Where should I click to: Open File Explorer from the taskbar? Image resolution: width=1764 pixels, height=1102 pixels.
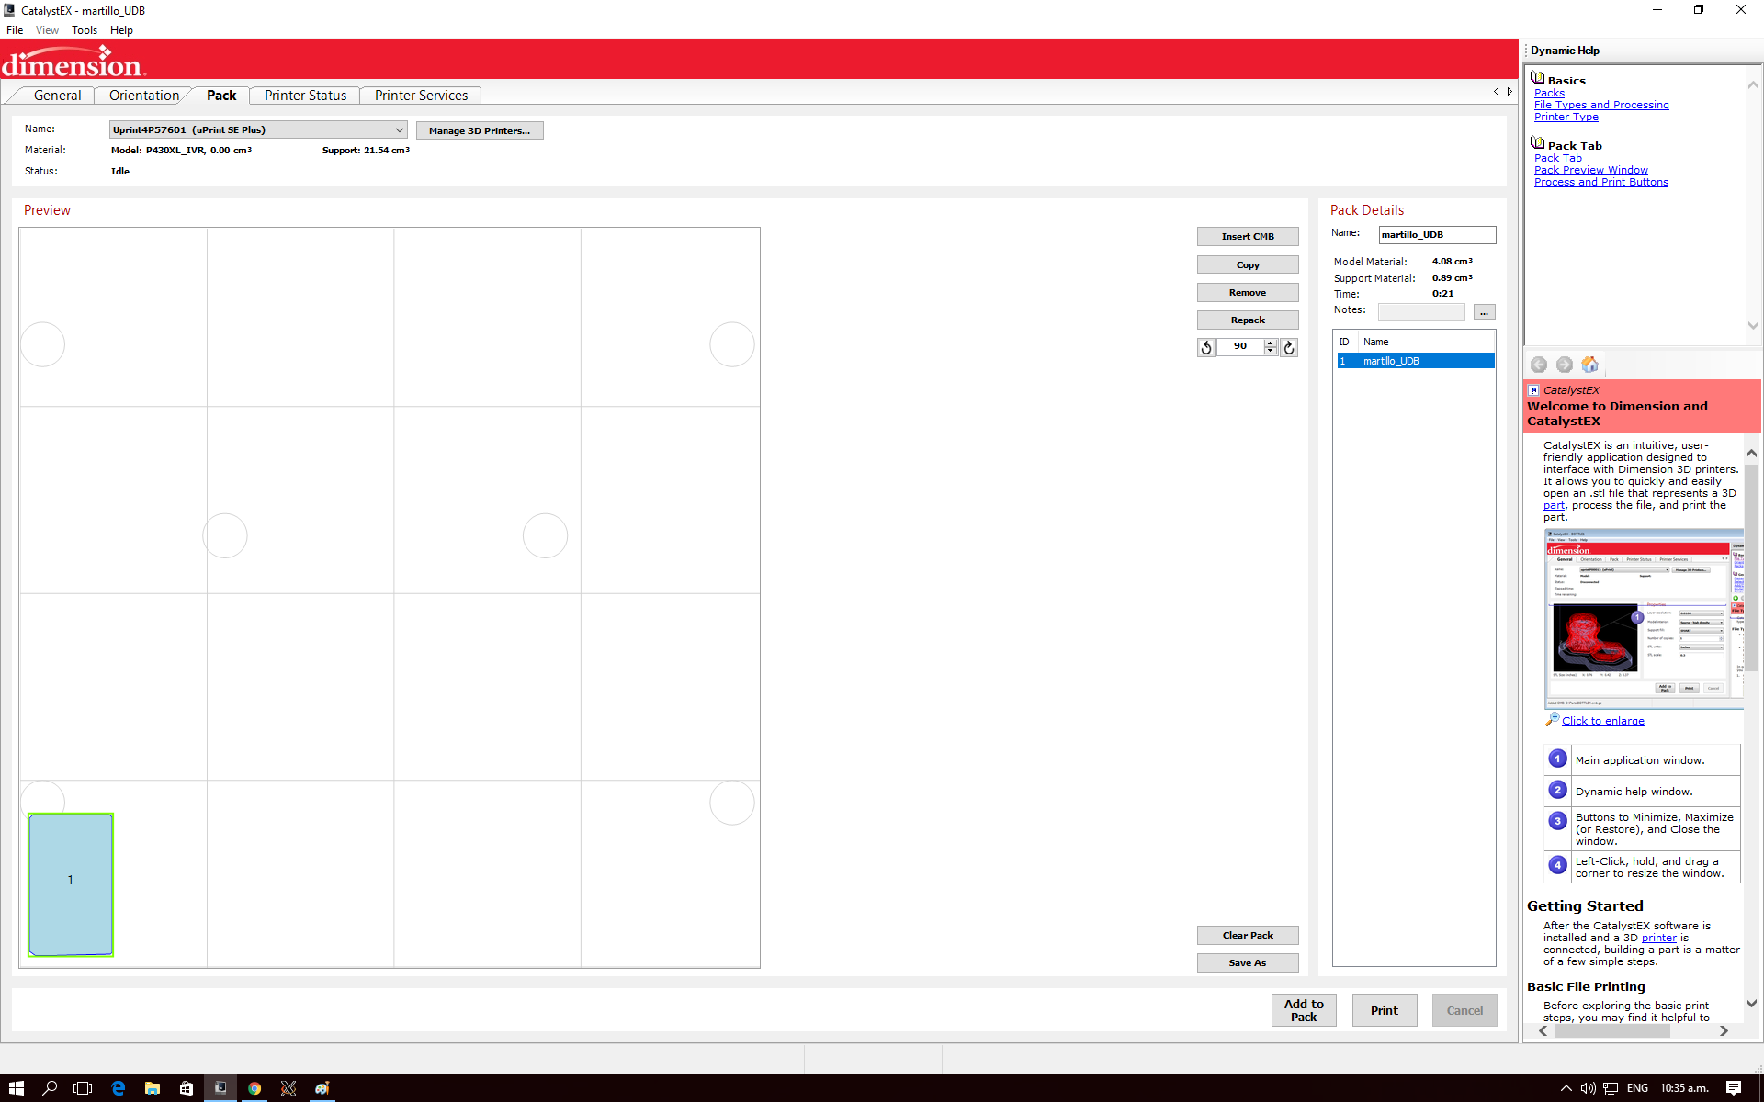pos(152,1088)
